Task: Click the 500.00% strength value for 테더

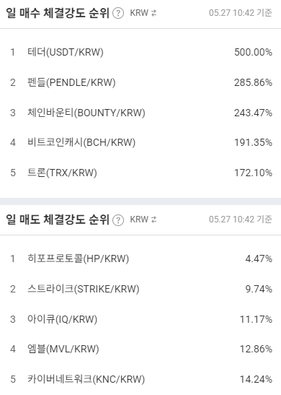Action: click(253, 52)
